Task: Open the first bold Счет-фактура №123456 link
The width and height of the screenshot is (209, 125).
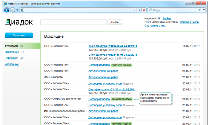Action: [113, 46]
